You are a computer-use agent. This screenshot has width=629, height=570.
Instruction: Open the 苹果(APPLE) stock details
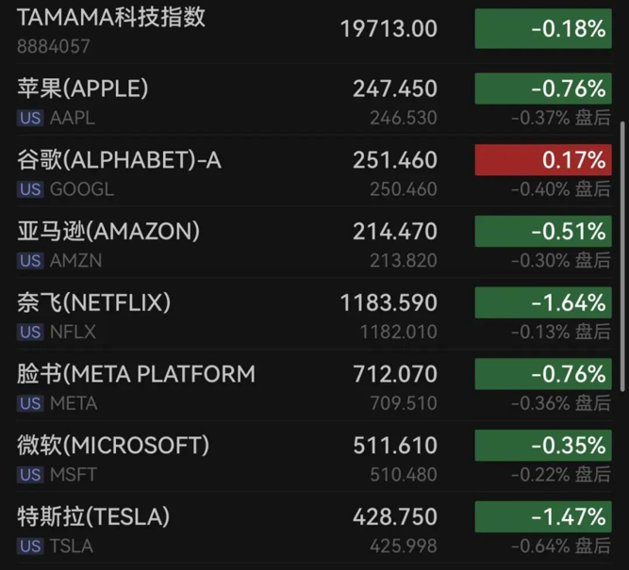pos(83,89)
